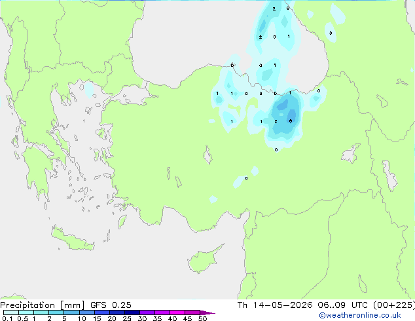Click the 5–10 mm legend color swatch
The image size is (415, 321).
point(71,312)
